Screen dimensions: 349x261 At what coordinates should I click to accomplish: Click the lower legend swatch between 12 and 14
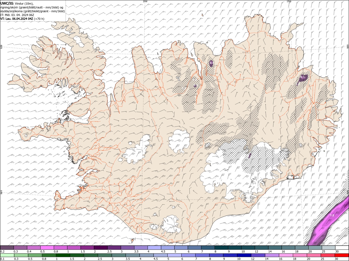click(258, 255)
